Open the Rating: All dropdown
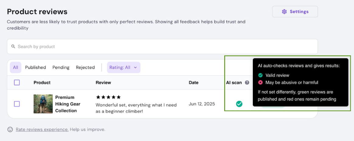This screenshot has width=354, height=141. (x=123, y=67)
